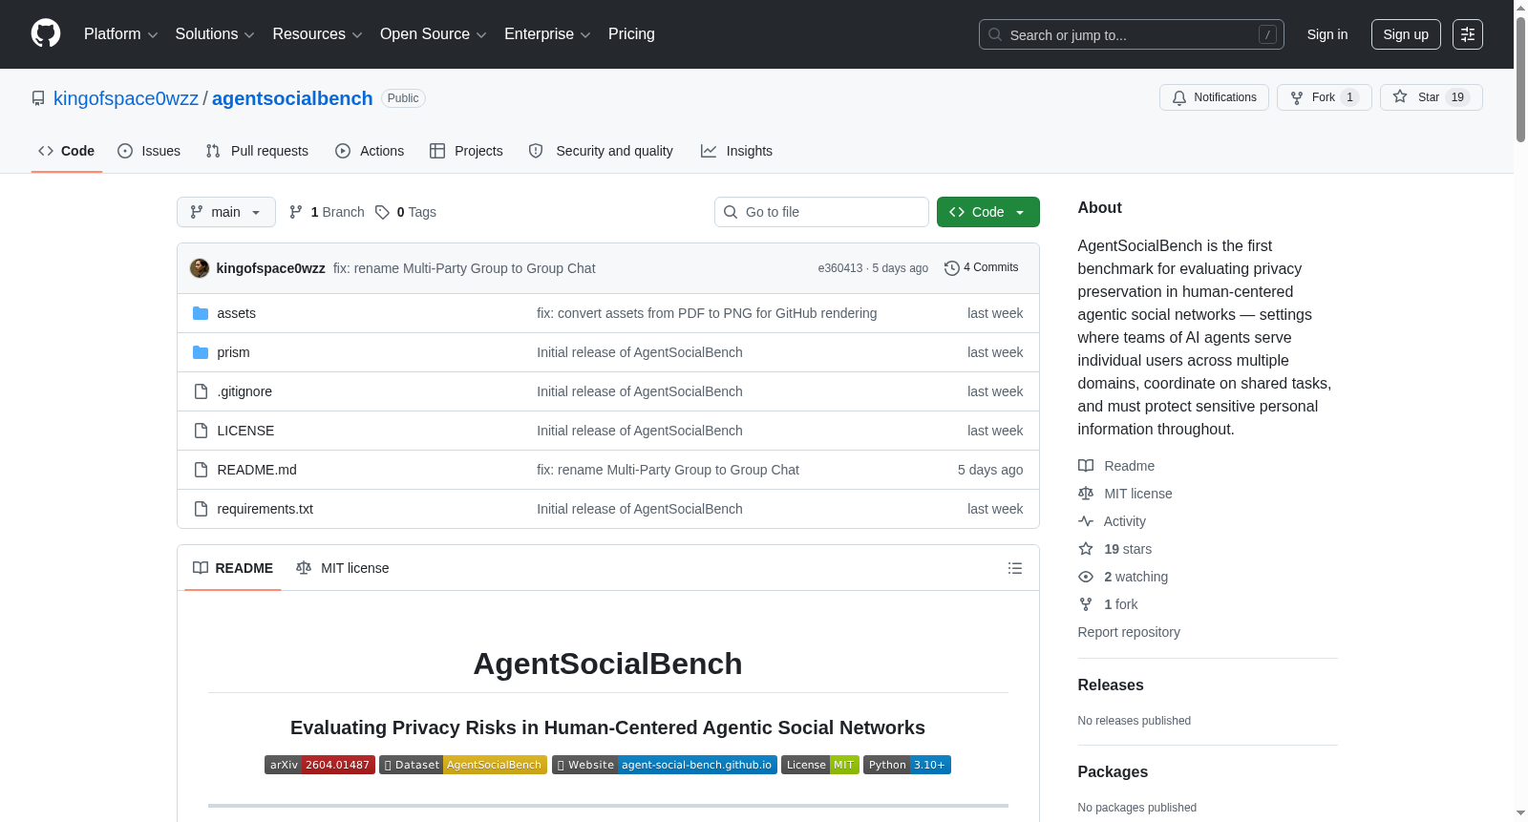Image resolution: width=1528 pixels, height=822 pixels.
Task: Open the GitHub homepage logo
Action: 46,34
